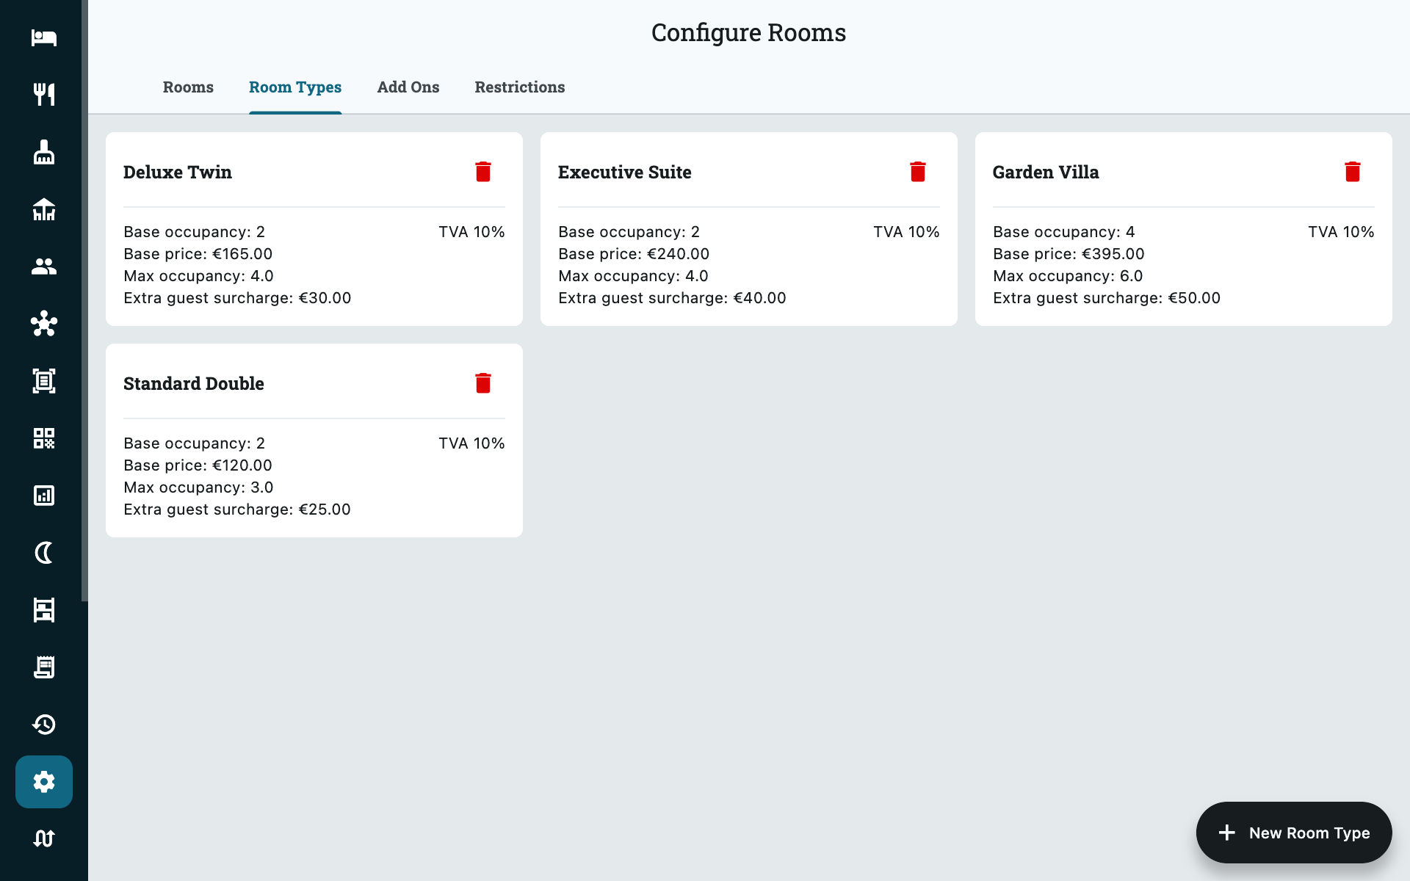This screenshot has height=881, width=1410.
Task: Open the document scanner sidebar icon
Action: coord(44,381)
